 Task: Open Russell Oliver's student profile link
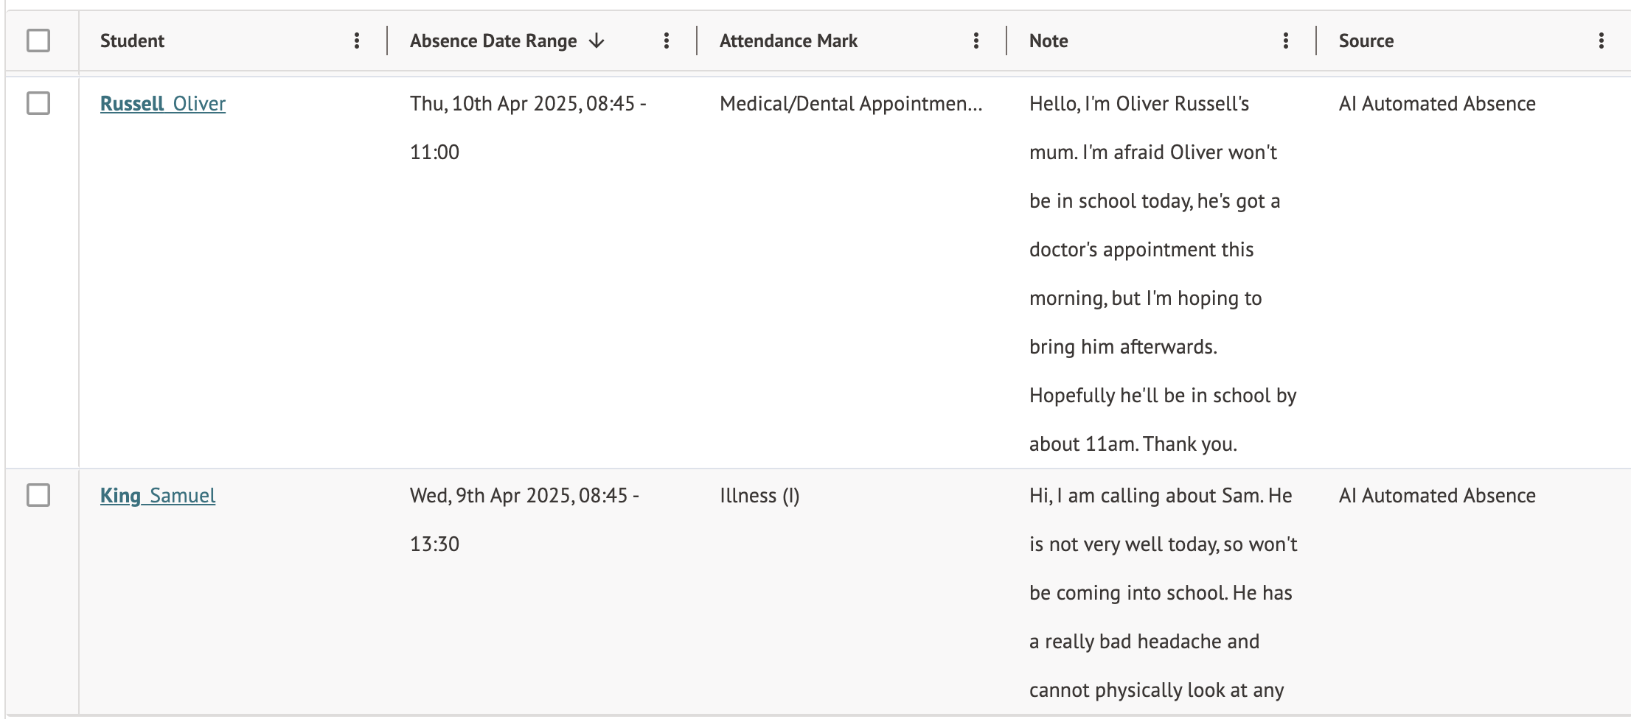coord(163,104)
